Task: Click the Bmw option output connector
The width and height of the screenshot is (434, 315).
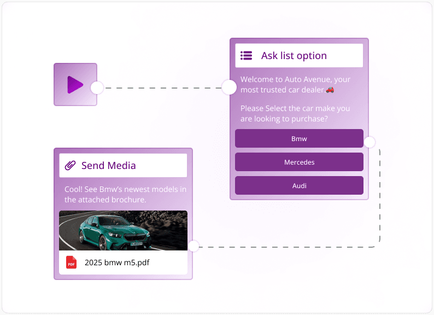Action: pos(370,142)
